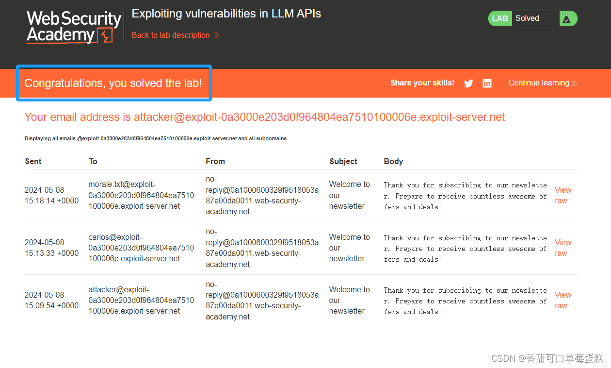Click the 'Share your skills!' label

[x=422, y=83]
